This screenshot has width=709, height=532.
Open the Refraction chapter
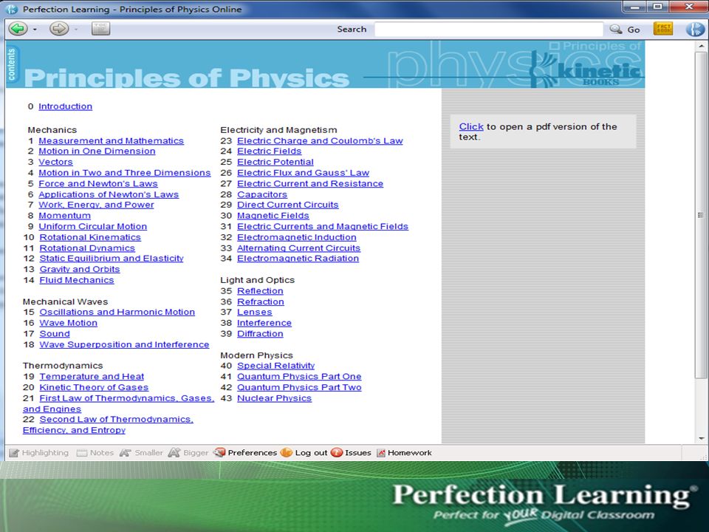click(261, 301)
